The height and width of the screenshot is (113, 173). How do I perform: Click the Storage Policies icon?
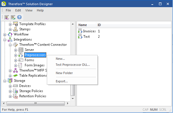pos(16,91)
